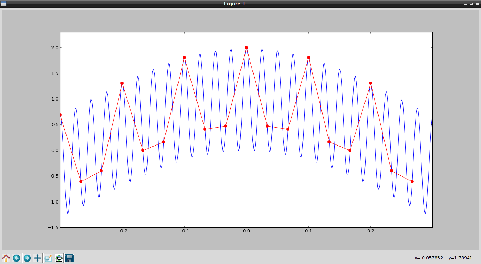Click the red marker at peak 2.0
Viewport: 481px width, 264px height.
click(x=246, y=47)
